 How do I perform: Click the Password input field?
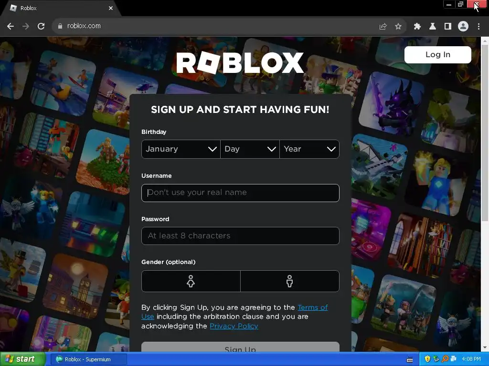click(x=241, y=236)
